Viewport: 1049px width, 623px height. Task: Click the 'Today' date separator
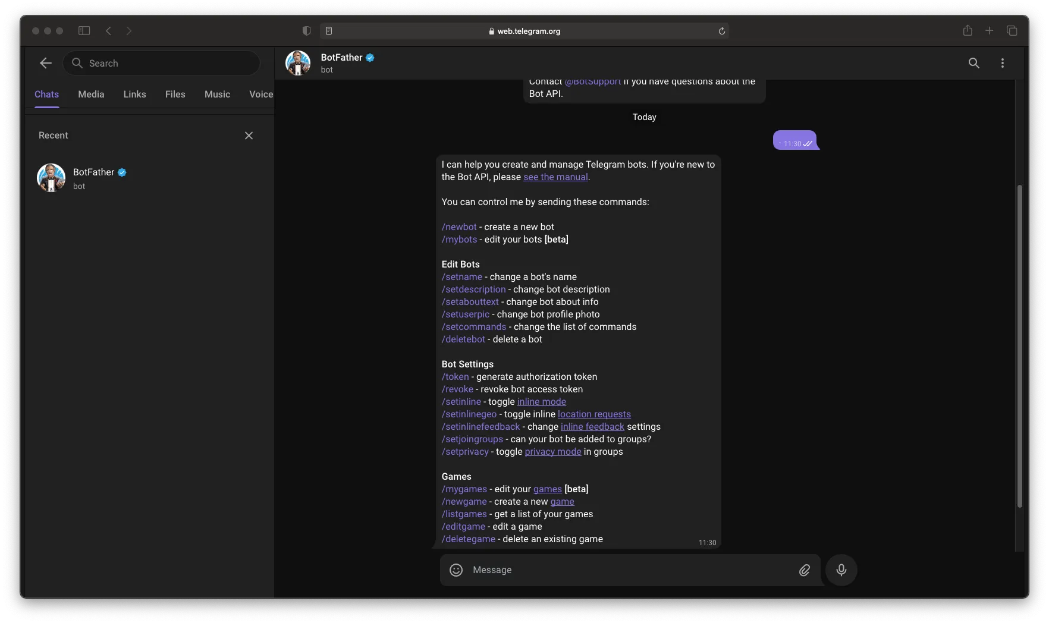tap(645, 117)
